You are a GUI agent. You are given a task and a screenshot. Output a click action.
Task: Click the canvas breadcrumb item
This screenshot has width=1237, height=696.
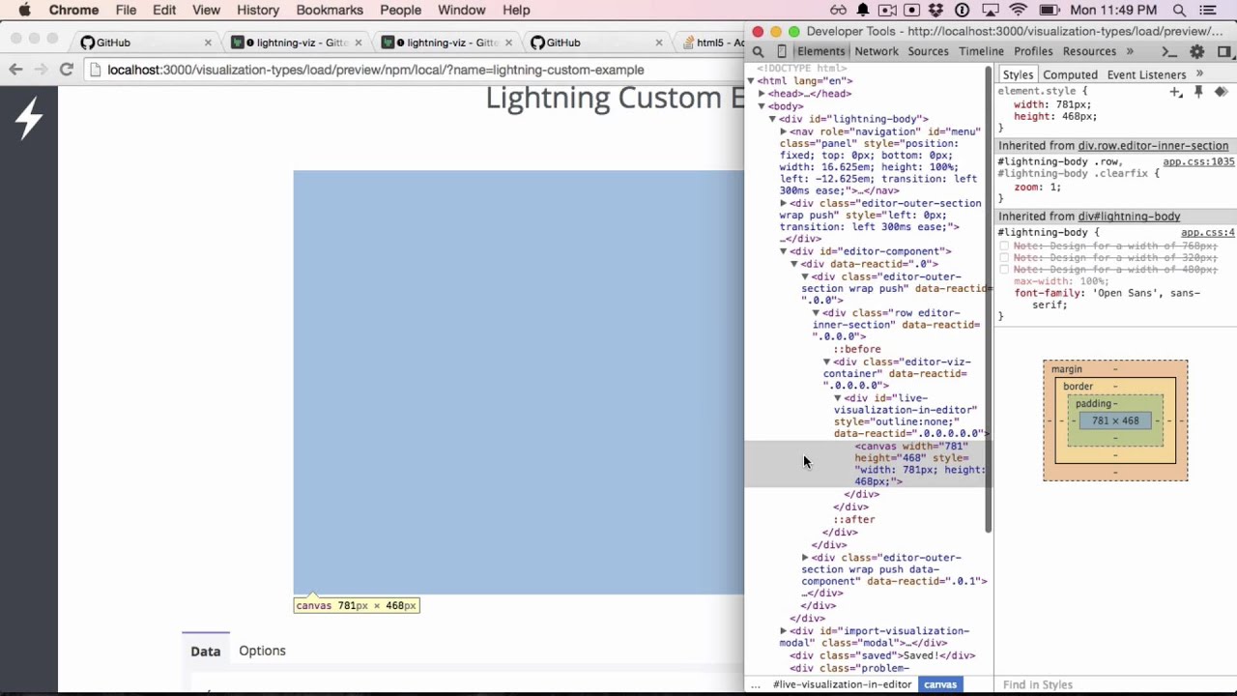tap(940, 684)
